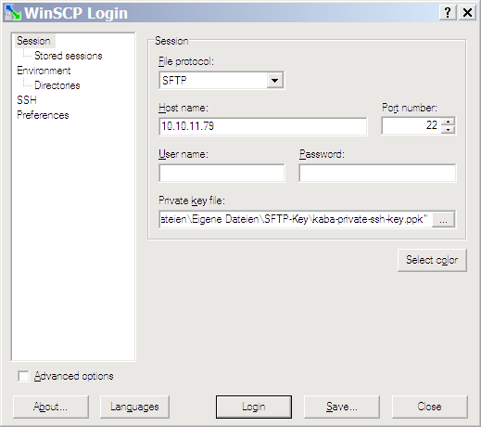Viewport: 481px width, 427px height.
Task: Click the question mark help button
Action: pyautogui.click(x=448, y=13)
